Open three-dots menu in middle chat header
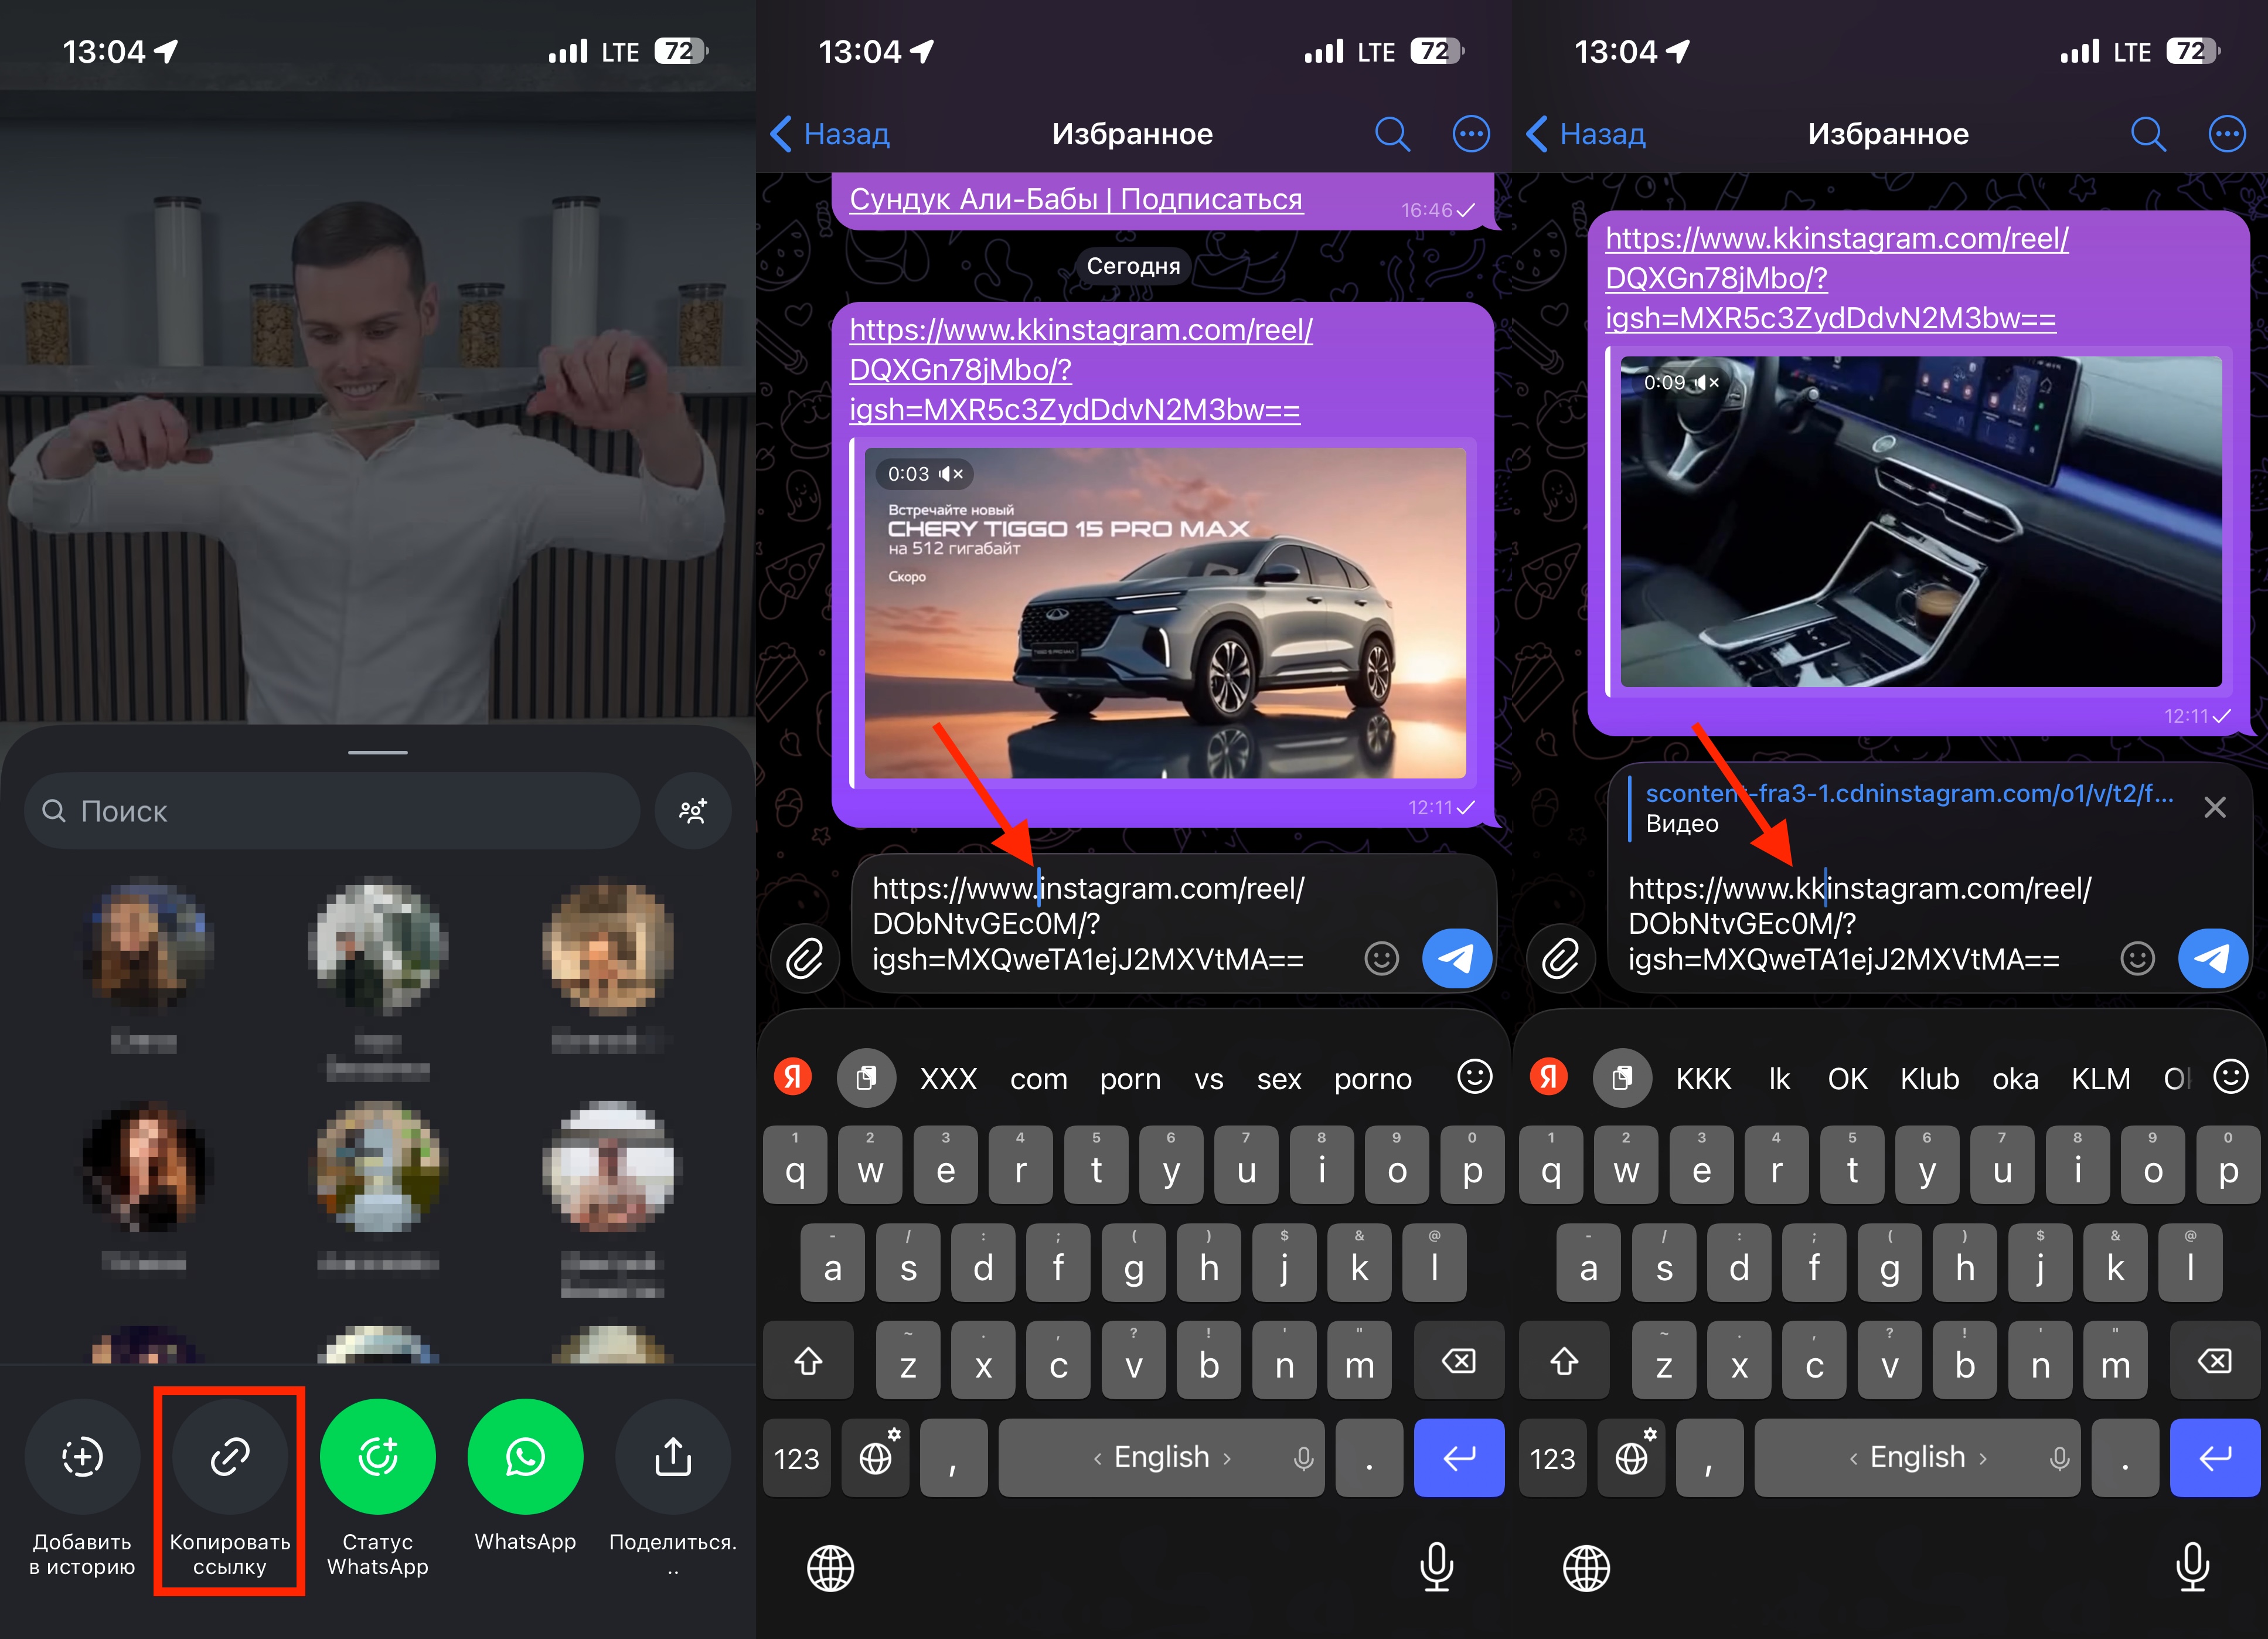This screenshot has height=1639, width=2268. pyautogui.click(x=1470, y=134)
